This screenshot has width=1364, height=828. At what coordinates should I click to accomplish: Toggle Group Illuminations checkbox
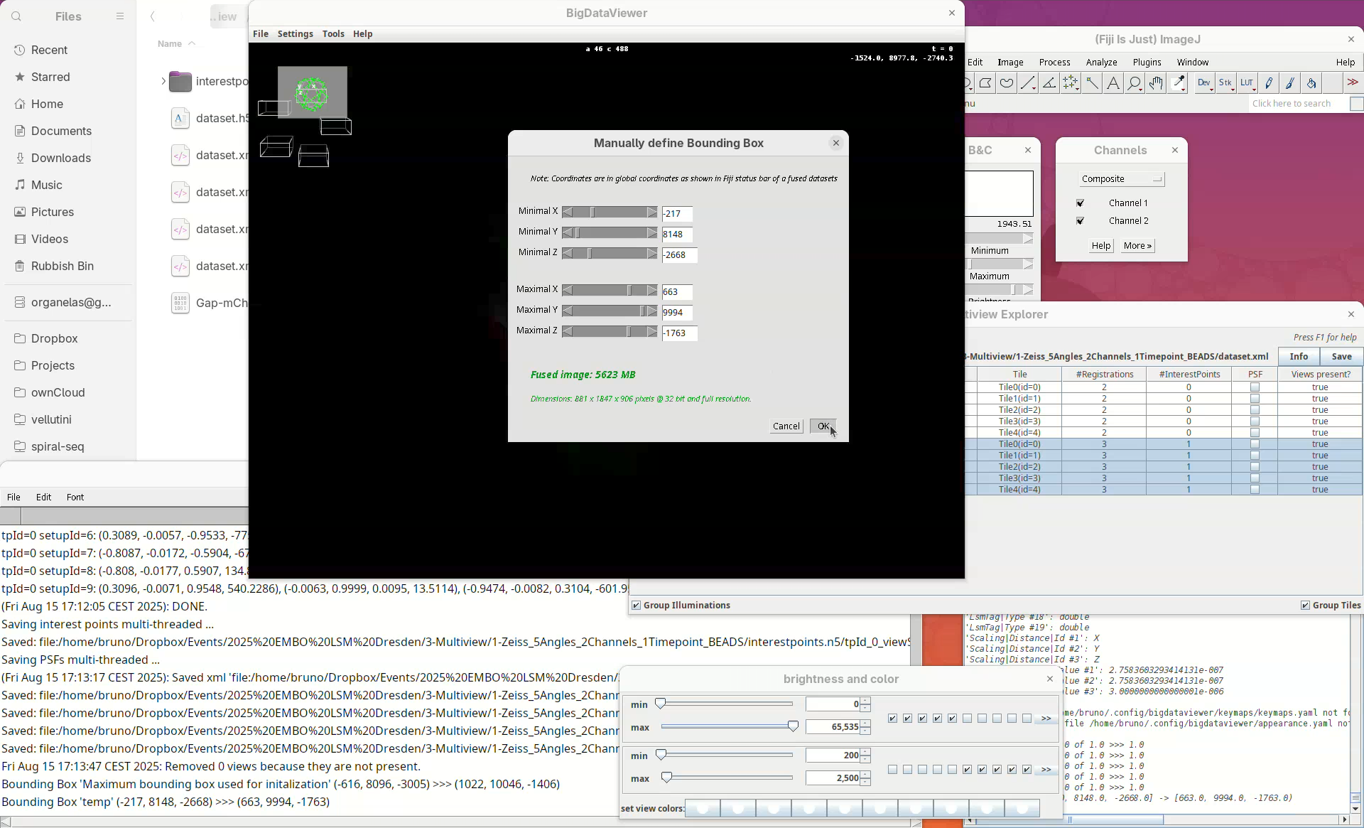[637, 606]
